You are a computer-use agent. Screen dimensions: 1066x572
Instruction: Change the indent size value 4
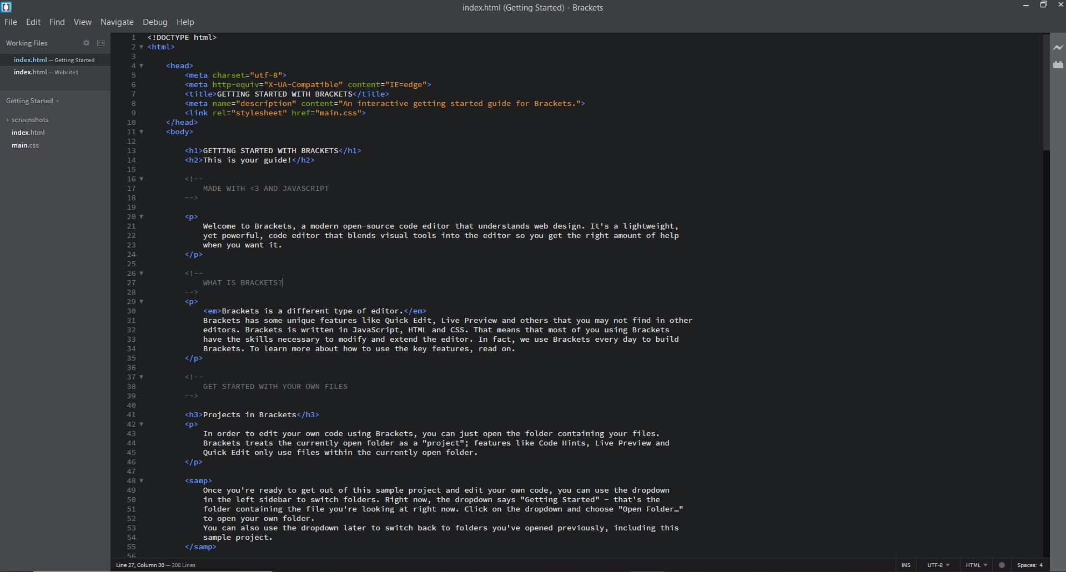click(1041, 565)
